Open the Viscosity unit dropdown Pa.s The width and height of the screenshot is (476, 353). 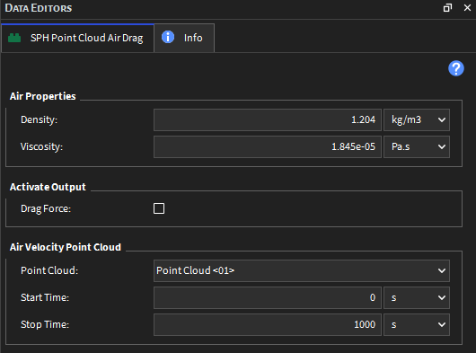(417, 147)
